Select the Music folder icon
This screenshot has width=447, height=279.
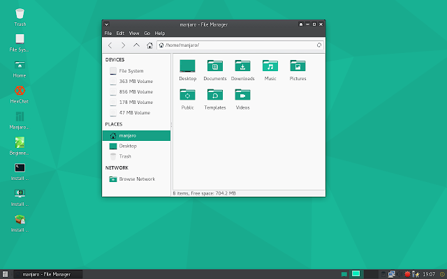pyautogui.click(x=270, y=66)
